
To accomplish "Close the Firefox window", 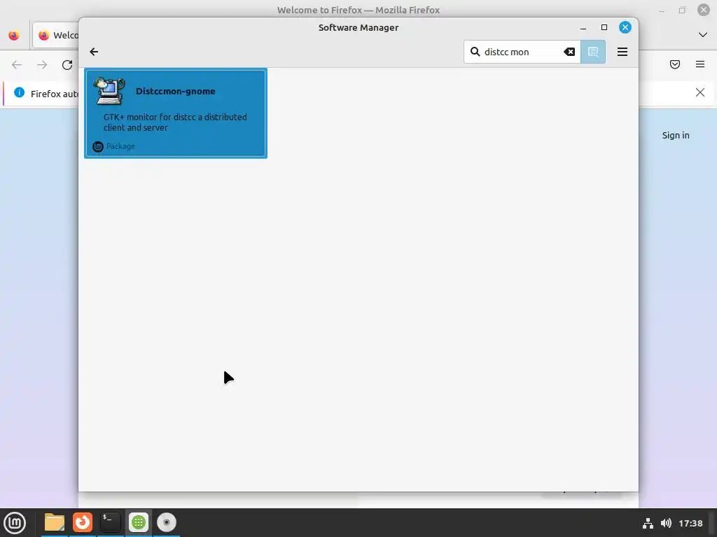I will tap(704, 10).
